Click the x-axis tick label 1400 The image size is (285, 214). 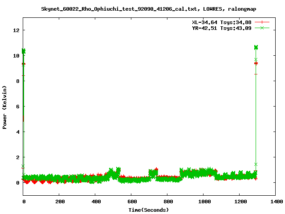[x=276, y=202]
